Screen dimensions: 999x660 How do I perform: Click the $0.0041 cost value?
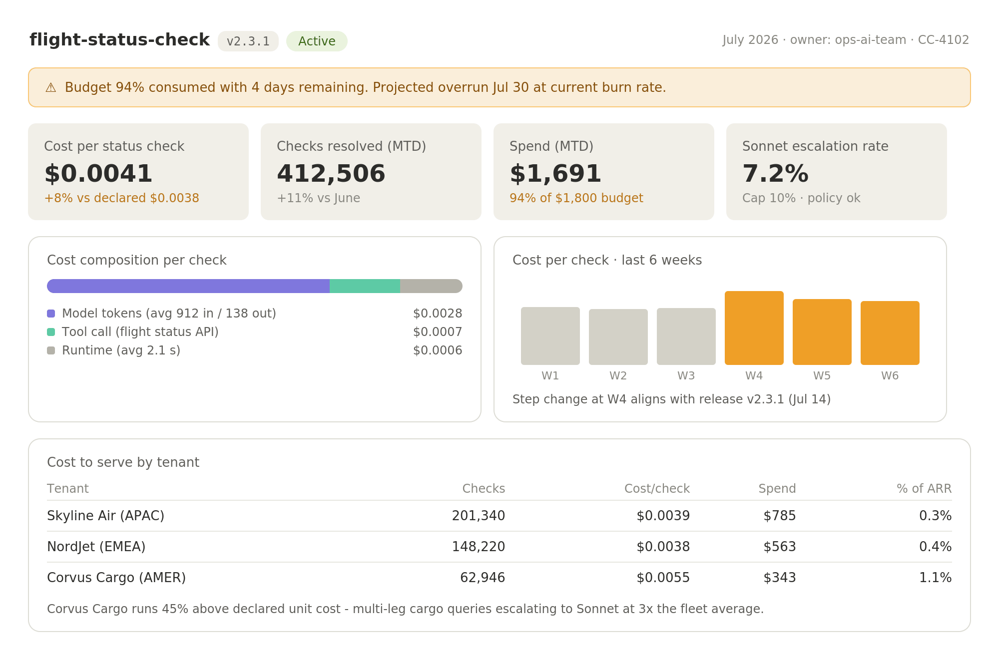98,174
